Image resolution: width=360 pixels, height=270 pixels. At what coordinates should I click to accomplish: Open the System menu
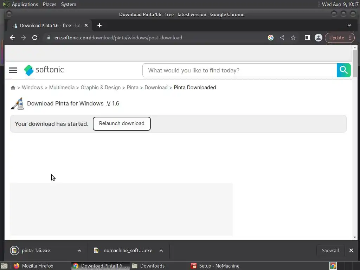pyautogui.click(x=69, y=4)
